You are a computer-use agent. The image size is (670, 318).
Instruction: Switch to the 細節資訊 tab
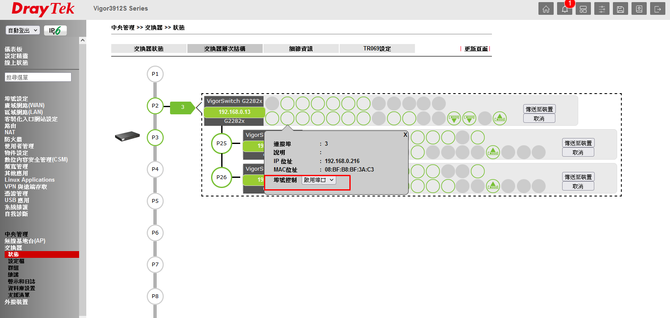click(x=301, y=49)
